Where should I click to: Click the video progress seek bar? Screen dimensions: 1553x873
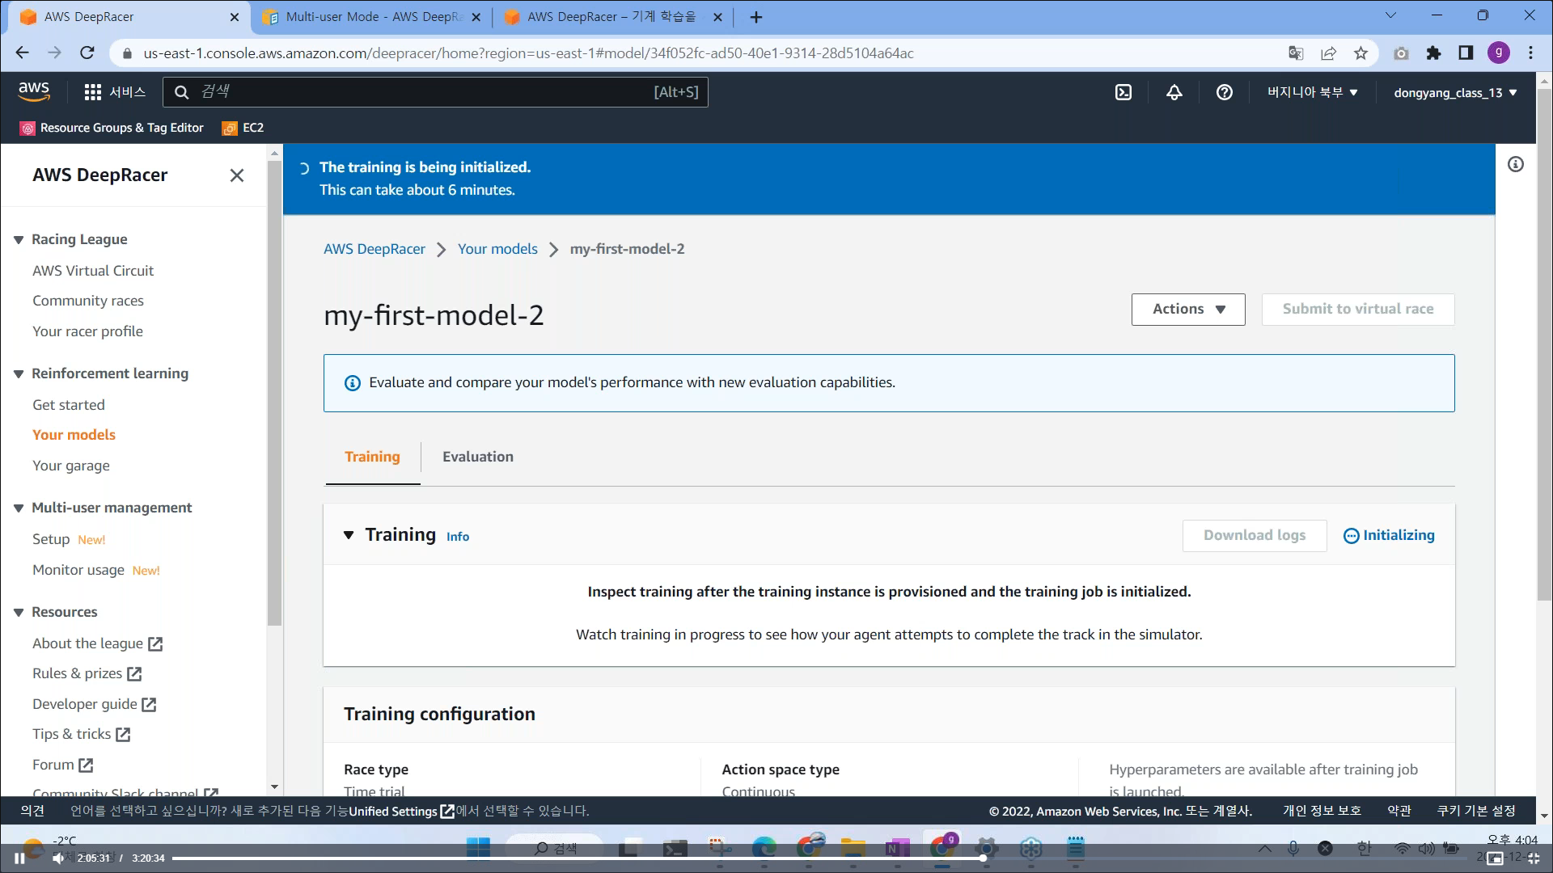[x=566, y=858]
